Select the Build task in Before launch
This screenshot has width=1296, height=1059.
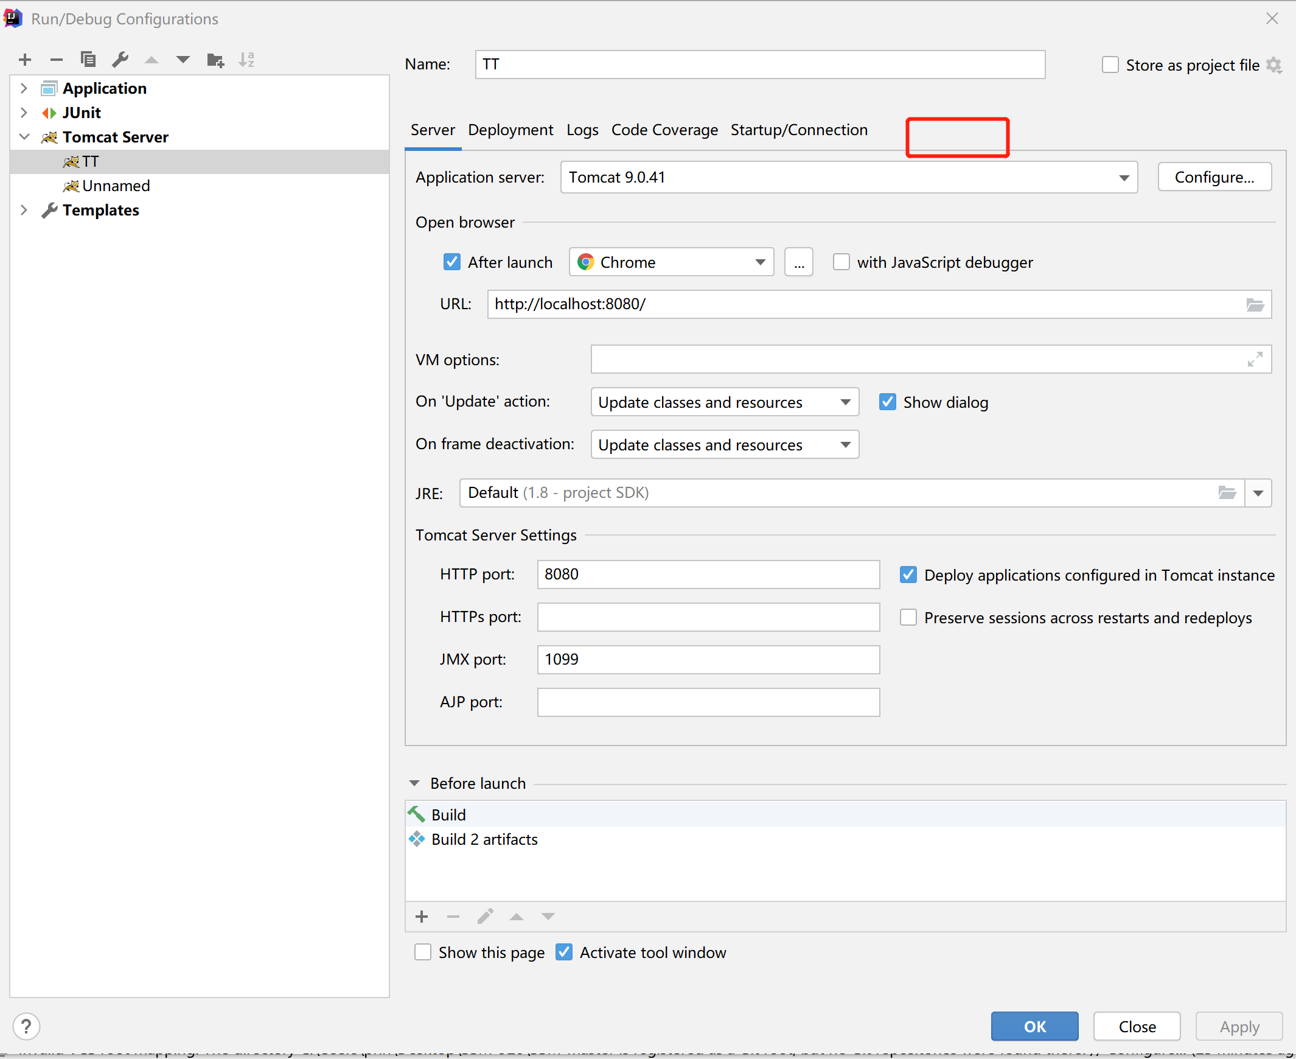tap(845, 814)
